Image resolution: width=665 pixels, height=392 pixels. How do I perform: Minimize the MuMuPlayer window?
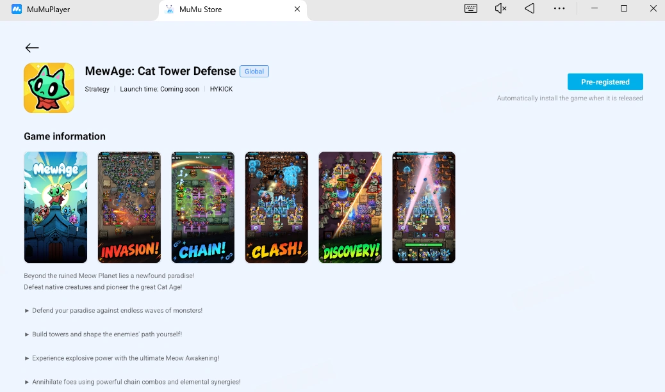click(x=595, y=8)
